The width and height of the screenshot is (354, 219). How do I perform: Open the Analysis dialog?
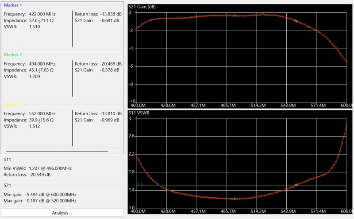pyautogui.click(x=62, y=213)
